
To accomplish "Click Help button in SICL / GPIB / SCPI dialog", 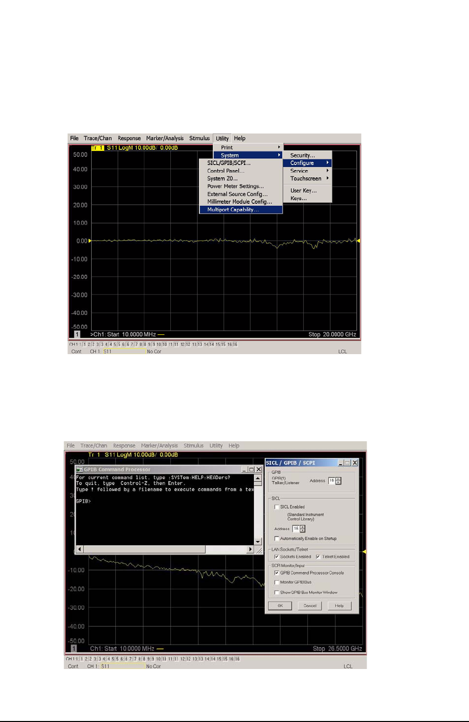I will click(x=340, y=606).
